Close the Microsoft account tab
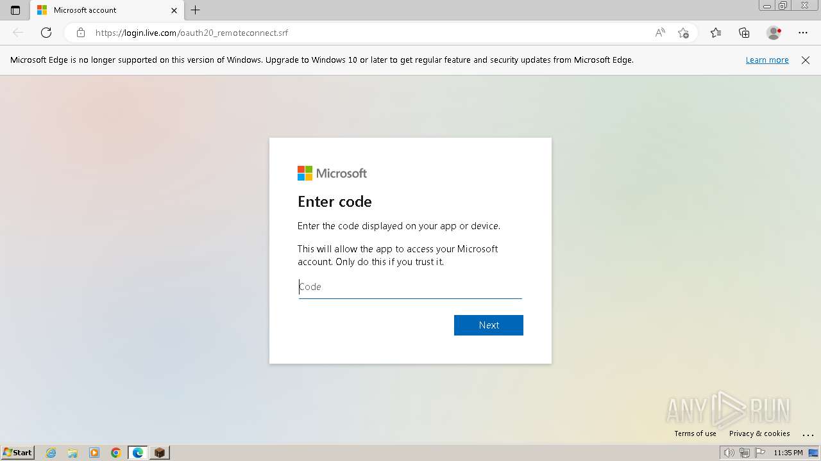This screenshot has height=461, width=821. [x=174, y=10]
